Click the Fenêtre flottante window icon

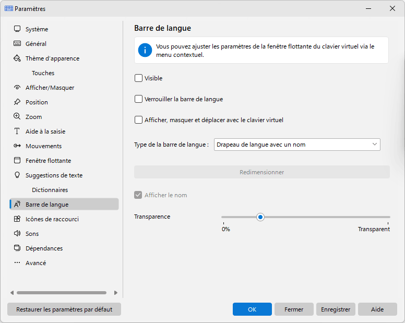pyautogui.click(x=17, y=160)
